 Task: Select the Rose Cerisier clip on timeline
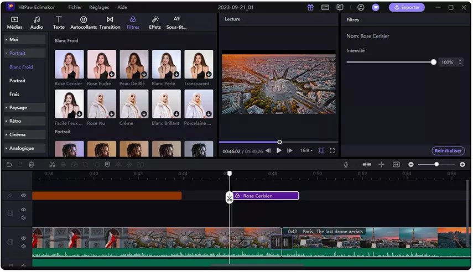266,196
